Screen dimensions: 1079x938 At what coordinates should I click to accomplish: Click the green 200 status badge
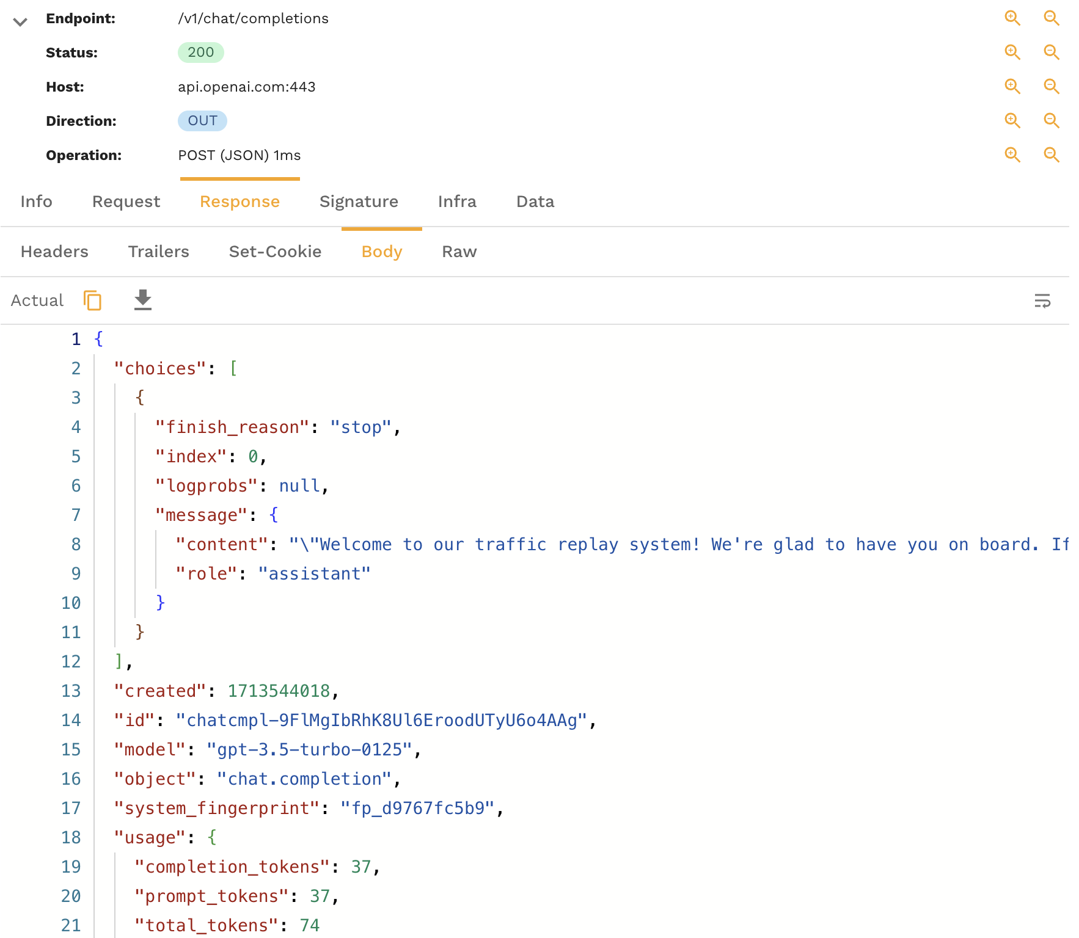[x=200, y=53]
